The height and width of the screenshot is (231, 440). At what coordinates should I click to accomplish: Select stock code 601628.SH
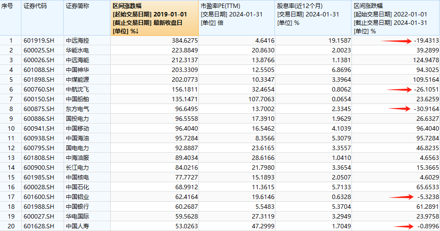pyautogui.click(x=39, y=226)
